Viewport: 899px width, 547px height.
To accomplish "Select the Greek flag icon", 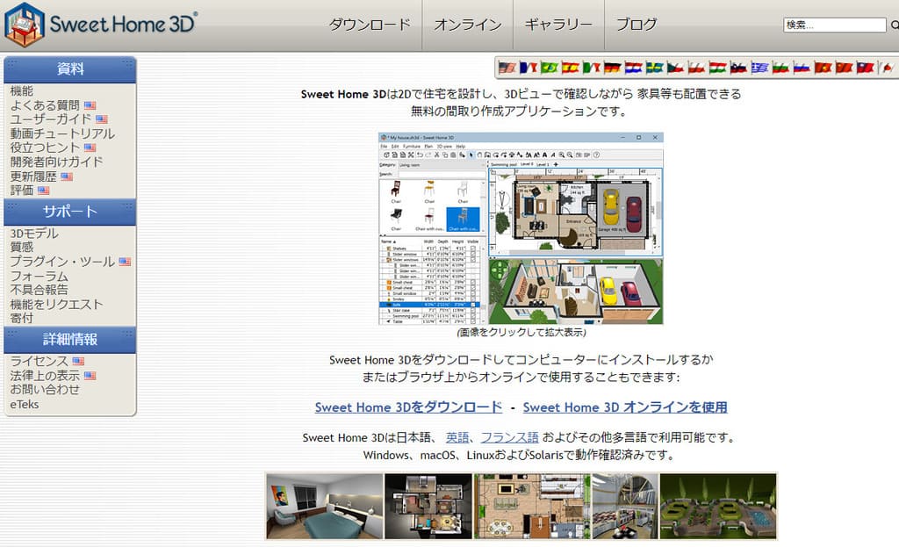I will tap(759, 67).
